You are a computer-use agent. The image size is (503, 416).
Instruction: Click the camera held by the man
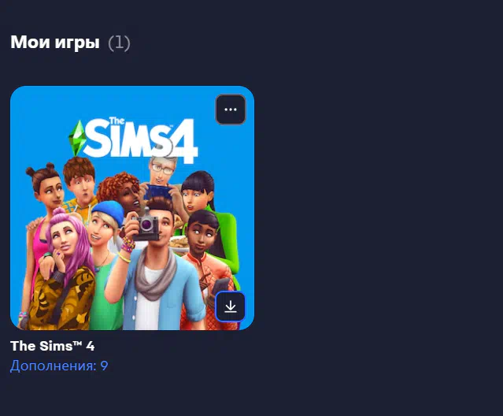pyautogui.click(x=146, y=225)
